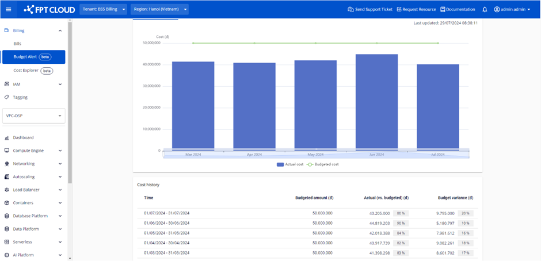Open the Bills menu item

[17, 44]
